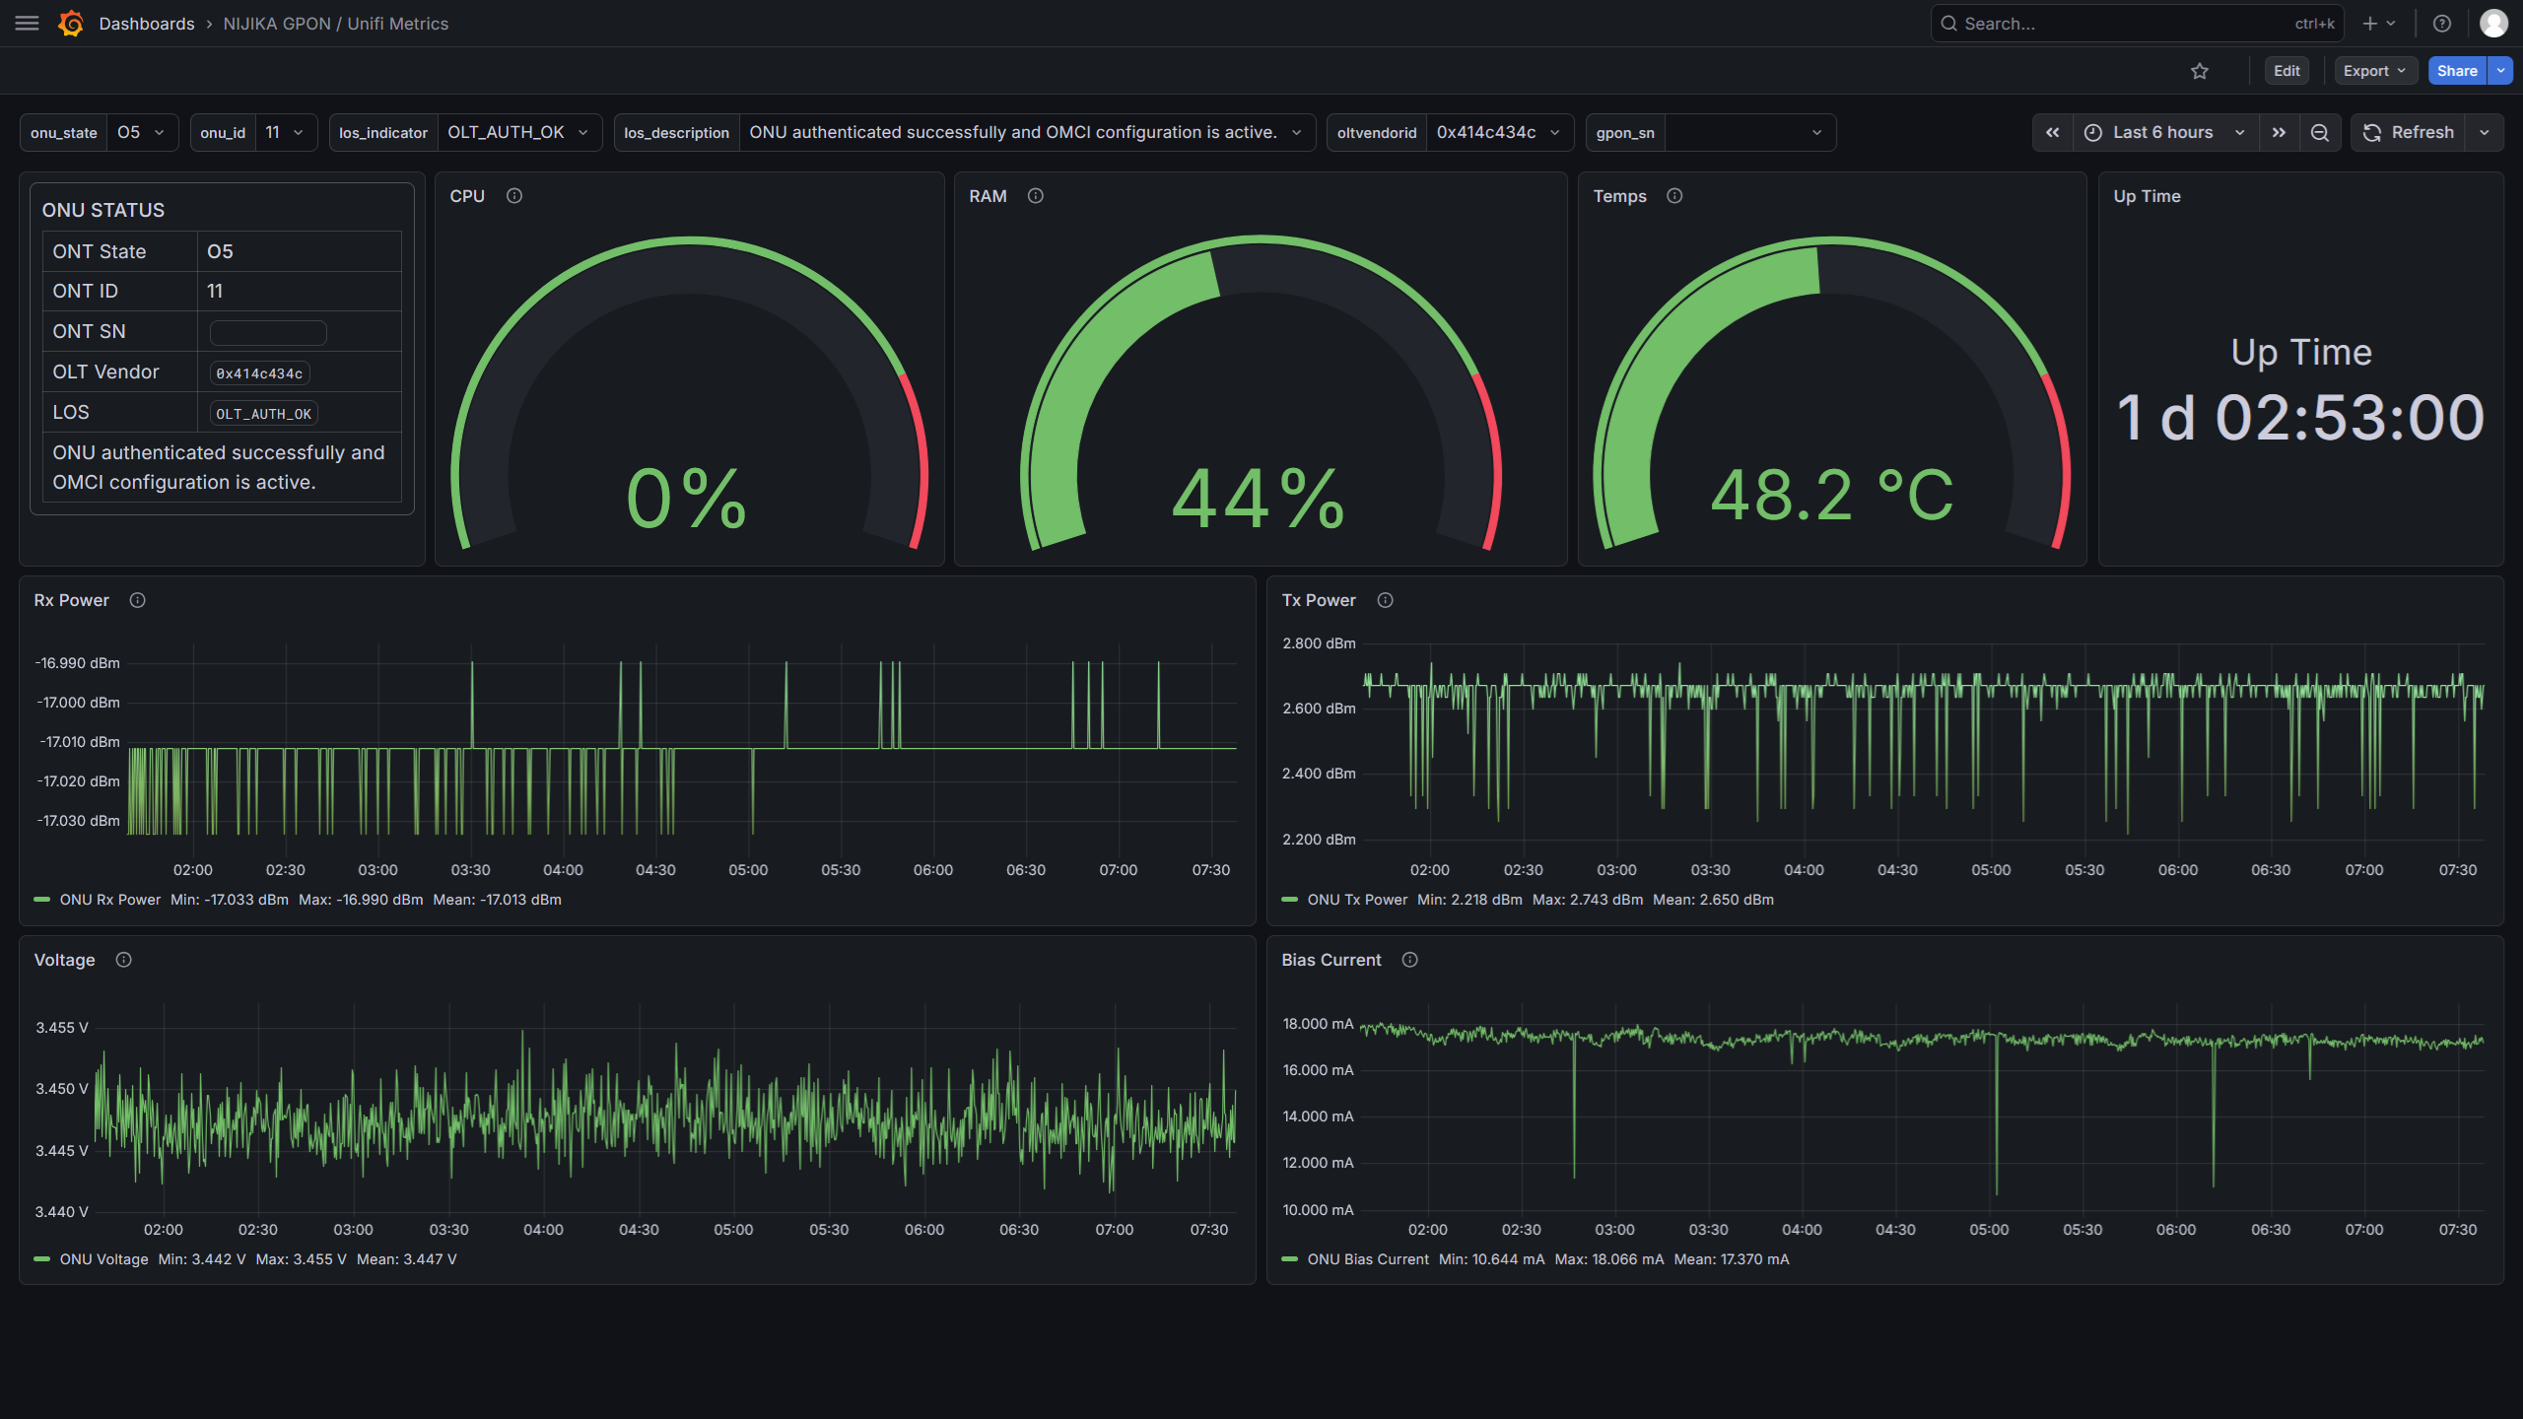Image resolution: width=2523 pixels, height=1419 pixels.
Task: Click the zoom out time range icon
Action: 2320,132
